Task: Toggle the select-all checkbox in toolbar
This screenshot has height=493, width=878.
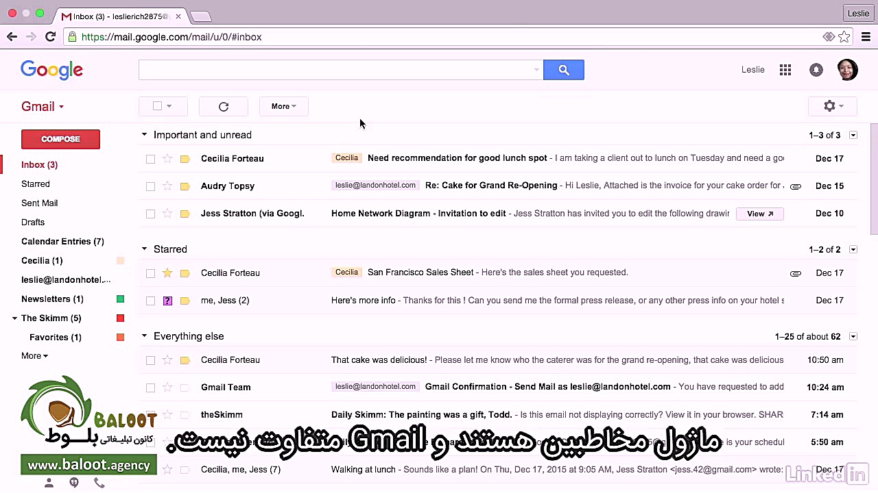Action: click(158, 106)
